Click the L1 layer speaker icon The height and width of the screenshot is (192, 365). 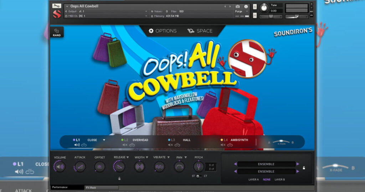77,145
